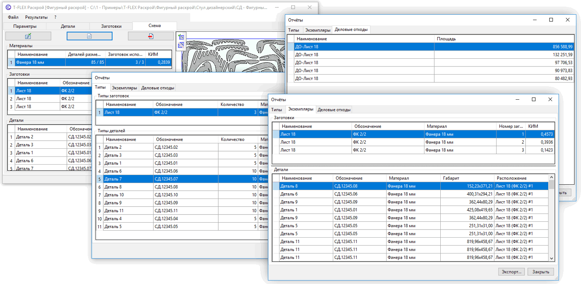The height and width of the screenshot is (284, 581).
Task: Switch to the Заготовки tab in main window
Action: click(111, 26)
